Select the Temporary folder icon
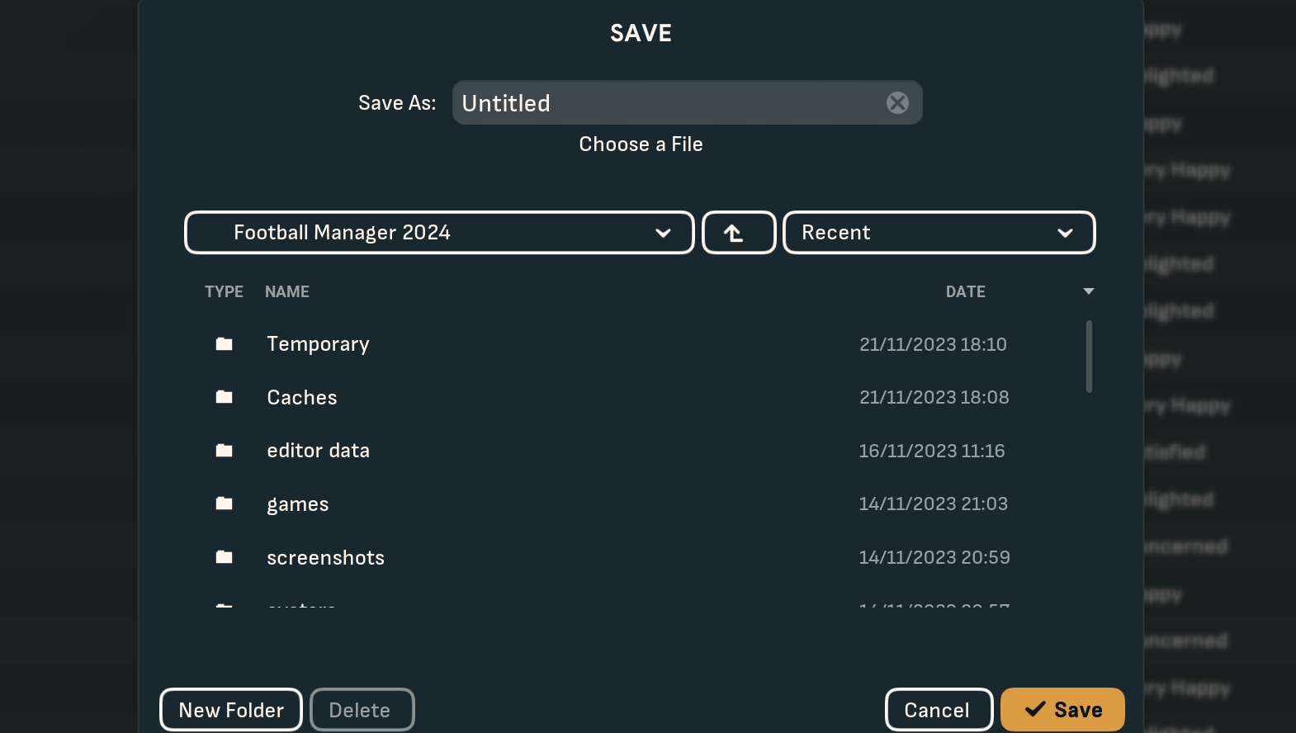 tap(224, 344)
